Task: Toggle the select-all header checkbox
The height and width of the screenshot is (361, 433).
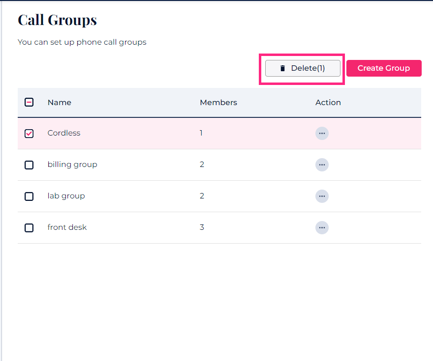Action: pyautogui.click(x=29, y=102)
